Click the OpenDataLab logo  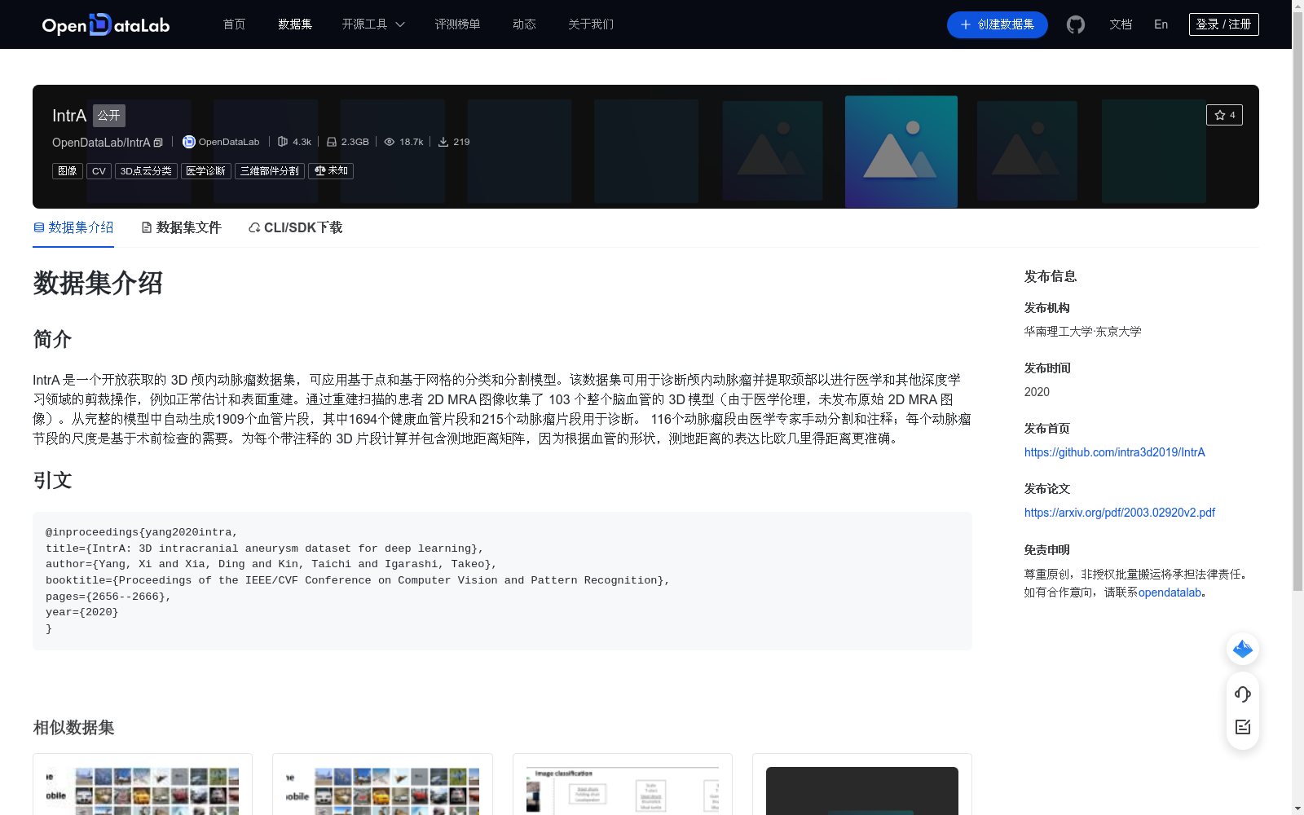coord(106,24)
